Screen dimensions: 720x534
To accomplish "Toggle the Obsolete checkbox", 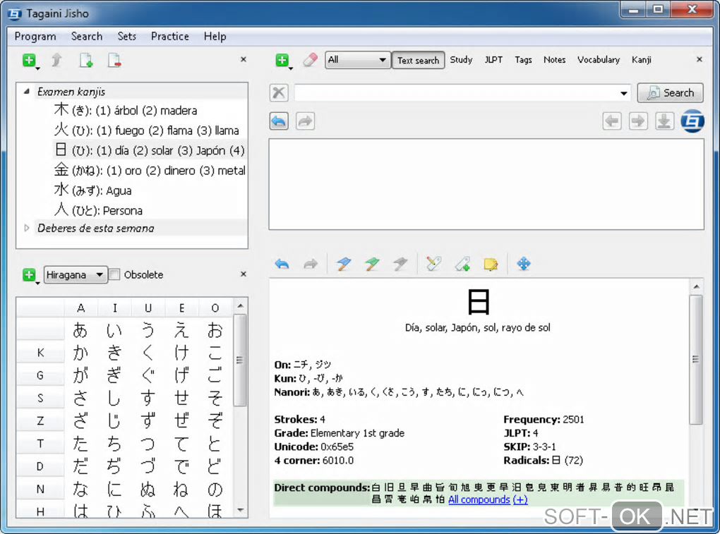I will point(115,275).
